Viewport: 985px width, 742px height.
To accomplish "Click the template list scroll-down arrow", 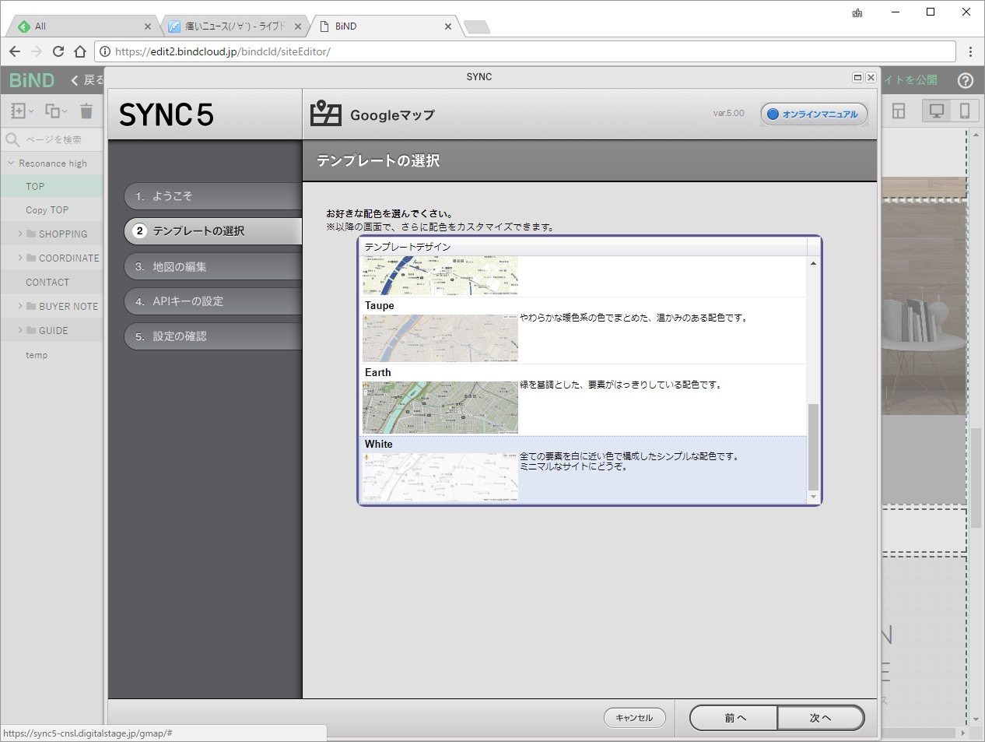I will pos(813,497).
